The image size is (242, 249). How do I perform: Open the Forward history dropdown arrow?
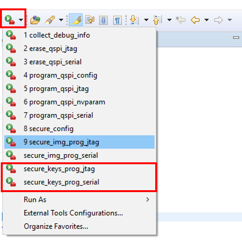(230, 20)
